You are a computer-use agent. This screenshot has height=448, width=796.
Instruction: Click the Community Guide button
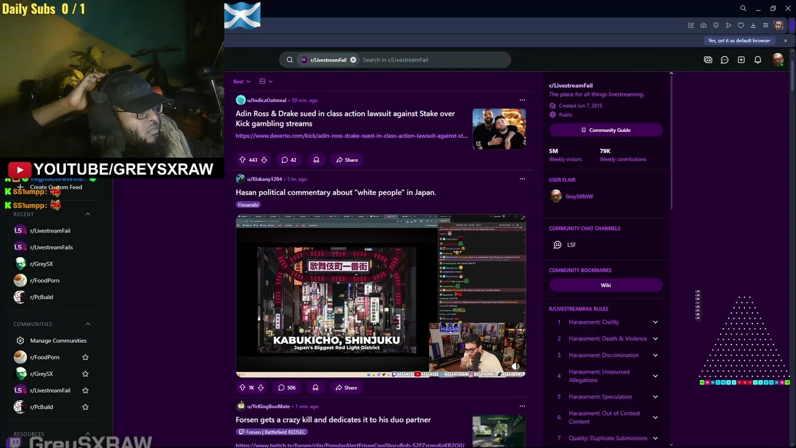606,130
